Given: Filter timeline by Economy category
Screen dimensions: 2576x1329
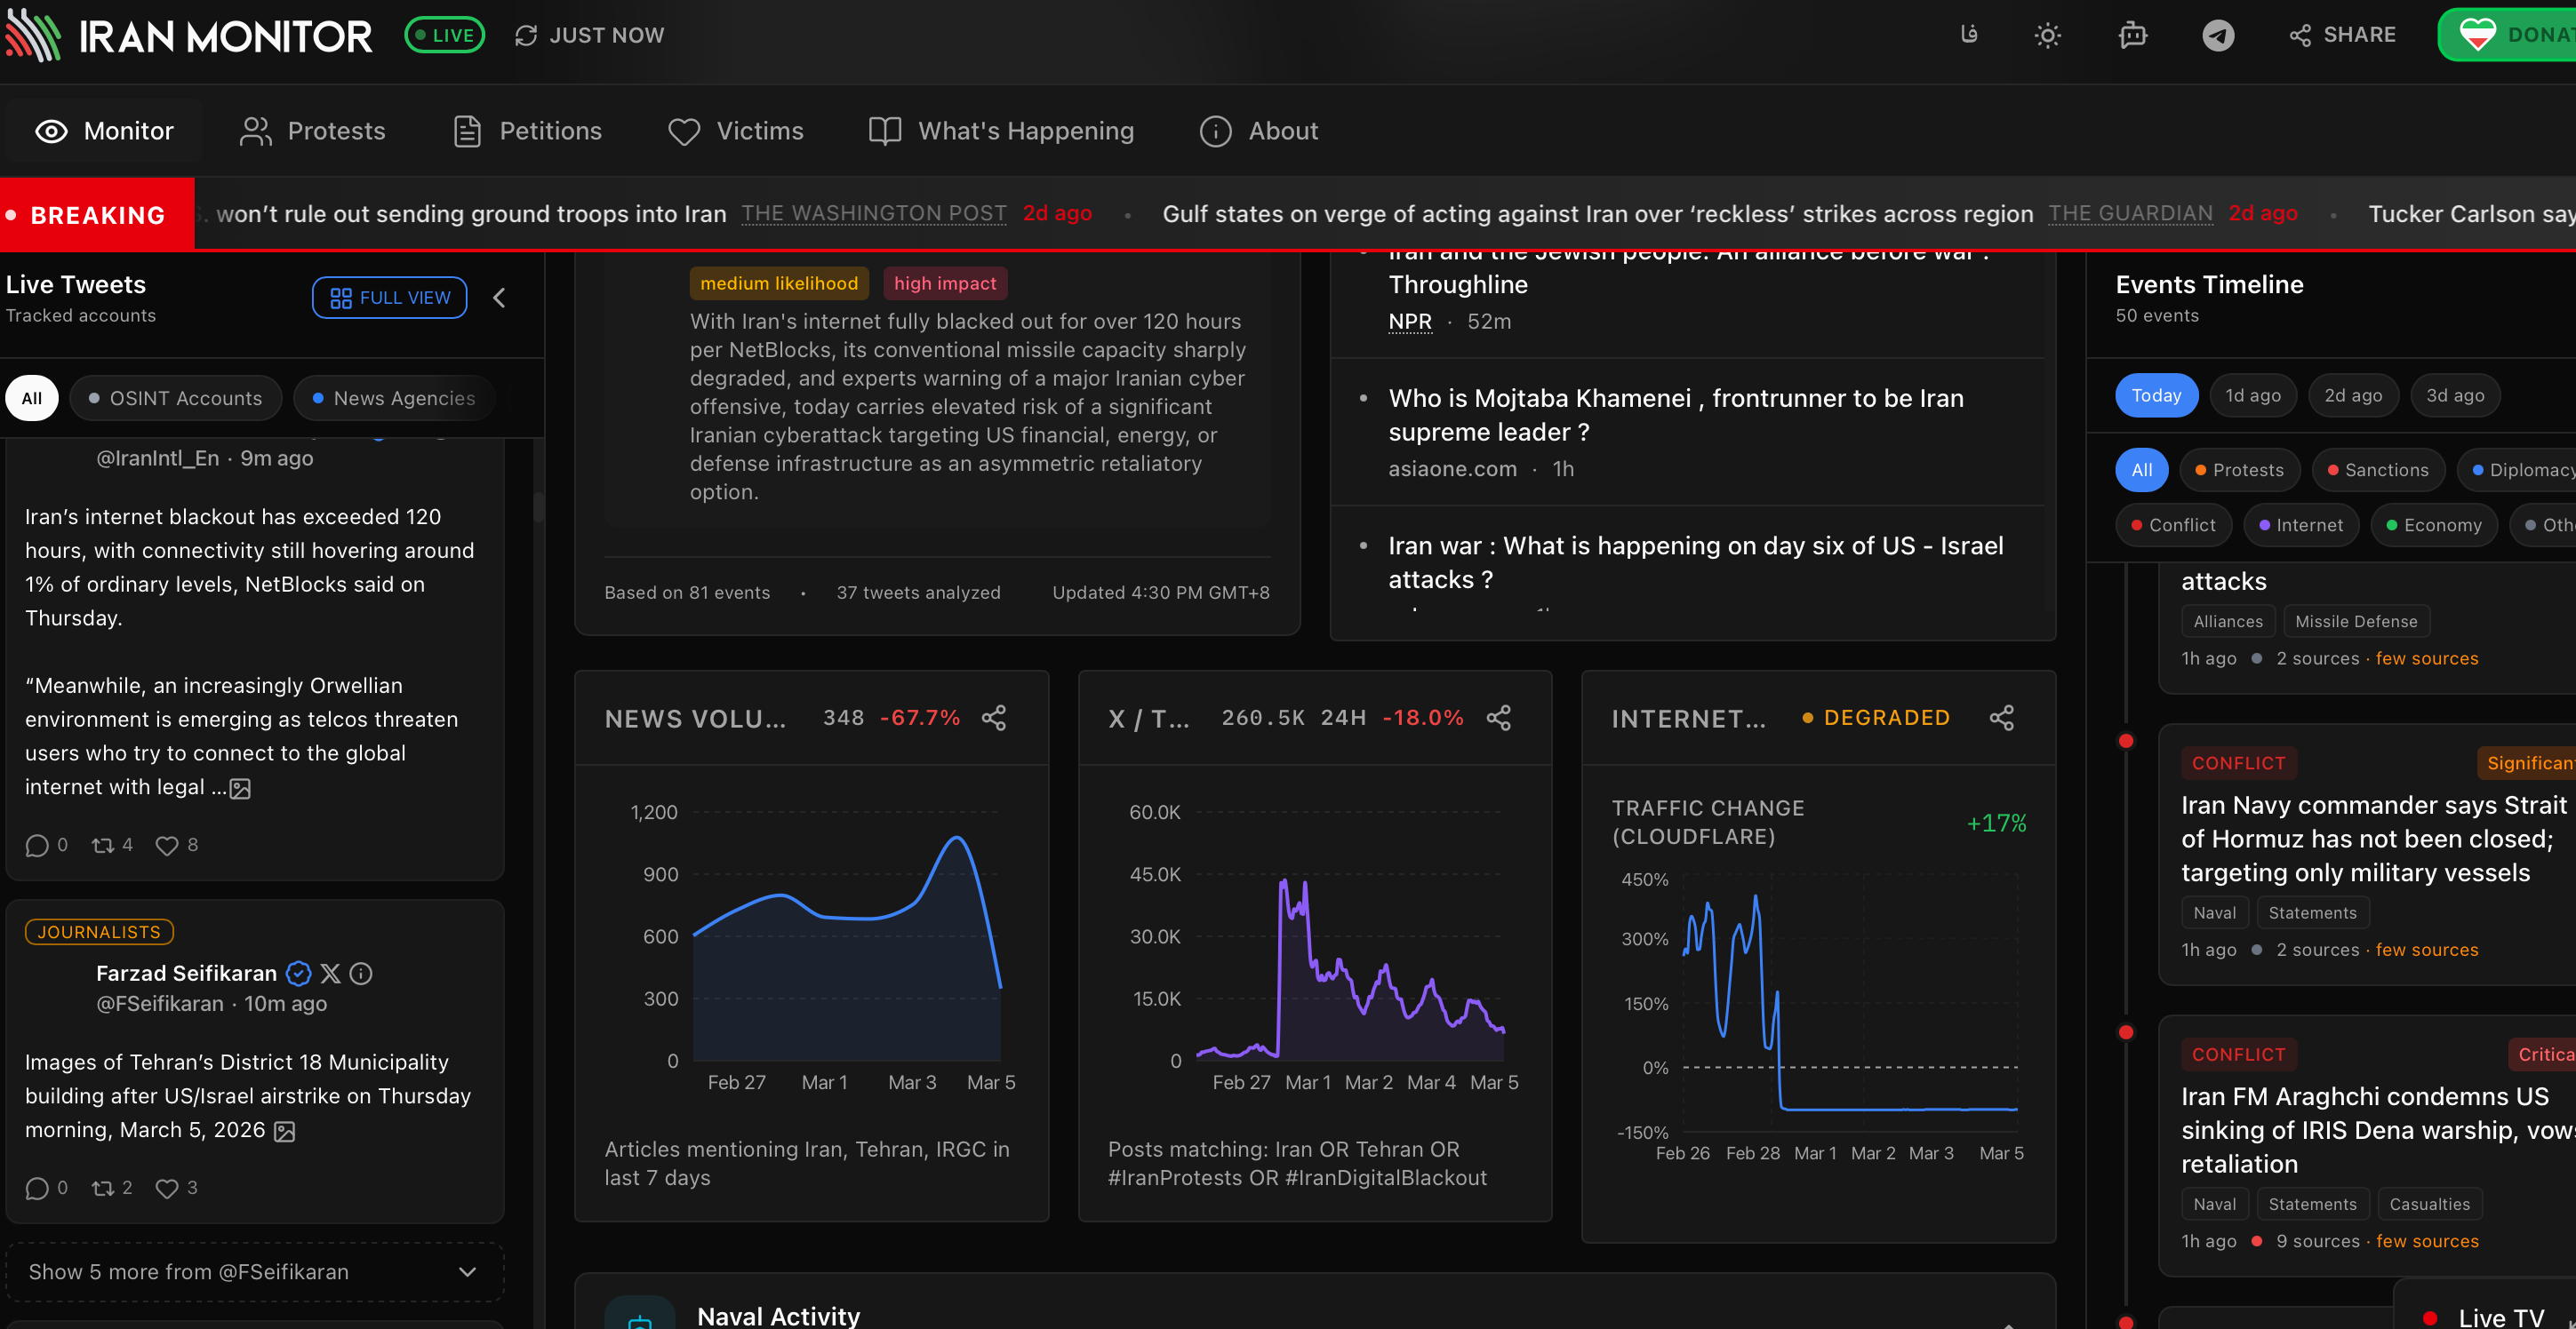Looking at the screenshot, I should coord(2433,526).
